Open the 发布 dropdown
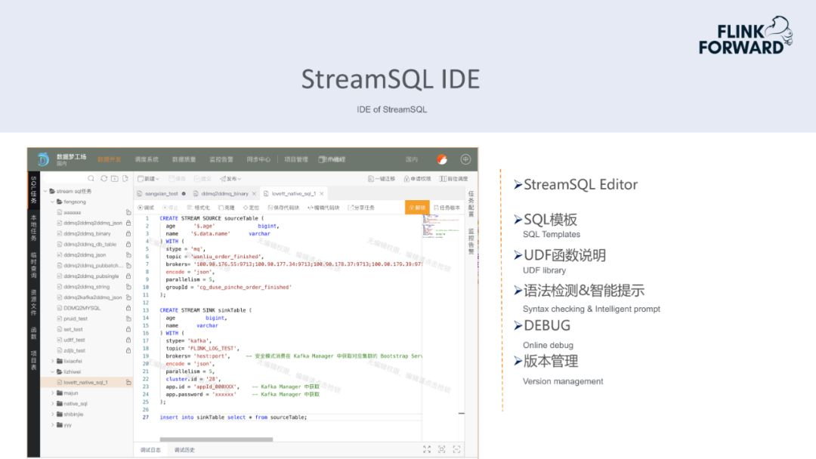Screen dimensions: 816x459 point(230,178)
